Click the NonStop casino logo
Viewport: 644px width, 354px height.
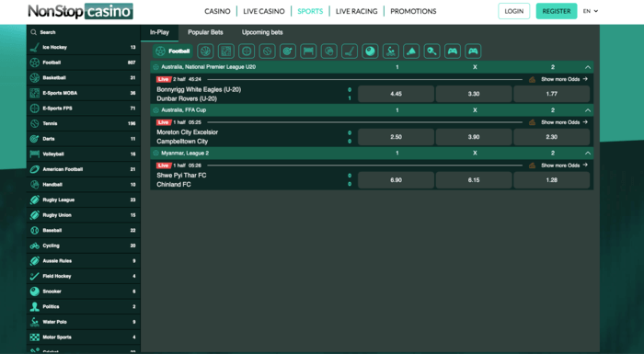click(81, 11)
